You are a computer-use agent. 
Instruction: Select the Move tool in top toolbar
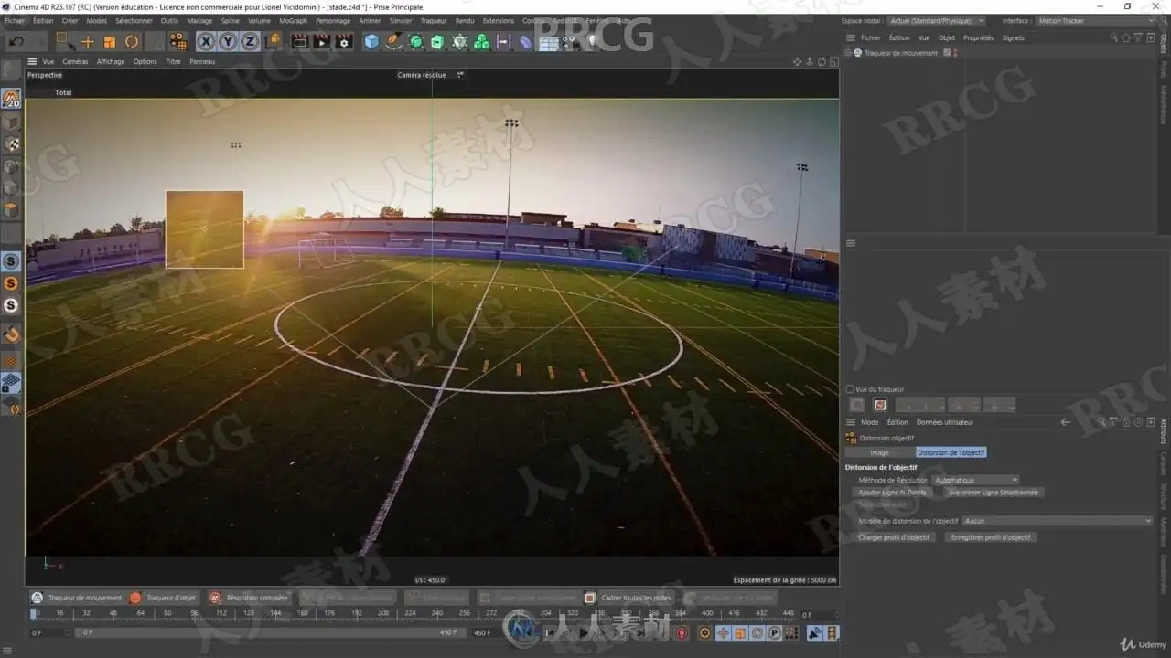point(88,41)
